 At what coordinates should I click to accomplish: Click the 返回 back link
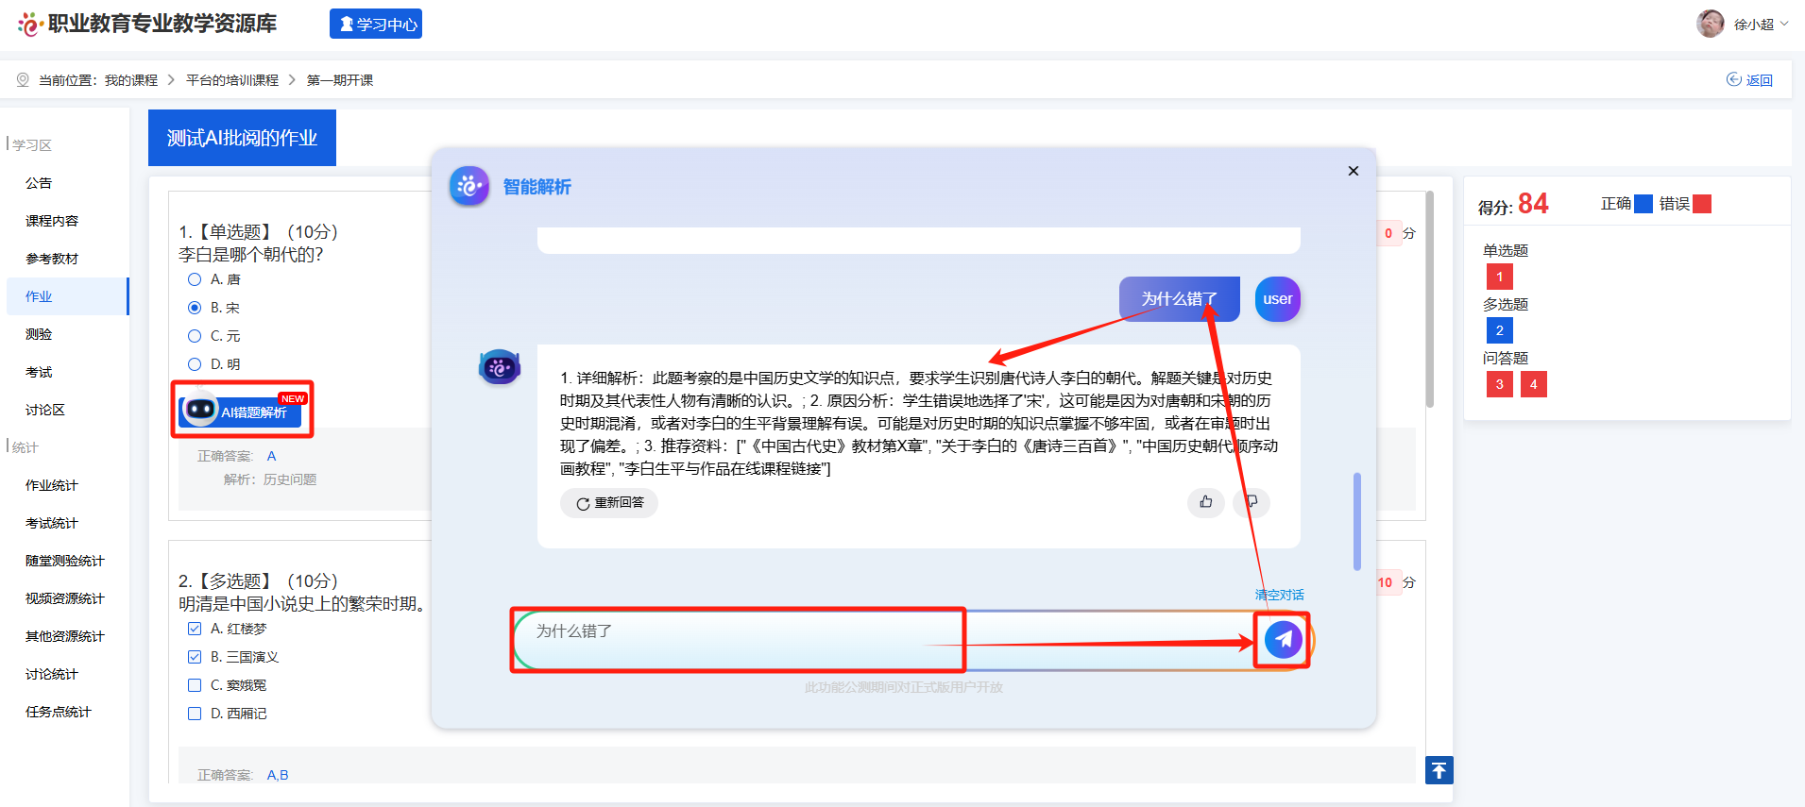click(x=1749, y=80)
